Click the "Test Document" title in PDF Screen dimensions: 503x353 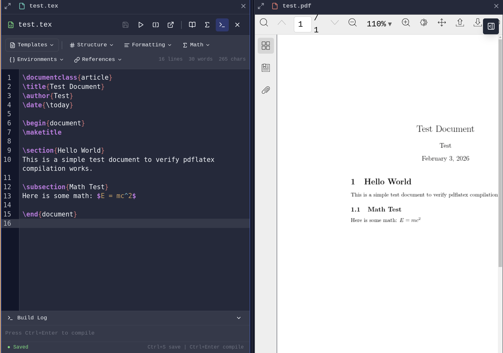[445, 129]
